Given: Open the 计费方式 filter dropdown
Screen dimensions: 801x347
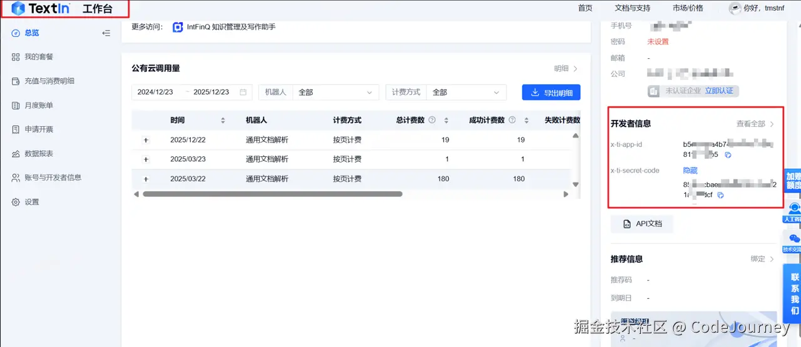Looking at the screenshot, I should coord(466,92).
